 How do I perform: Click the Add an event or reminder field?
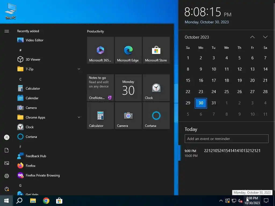pyautogui.click(x=226, y=139)
